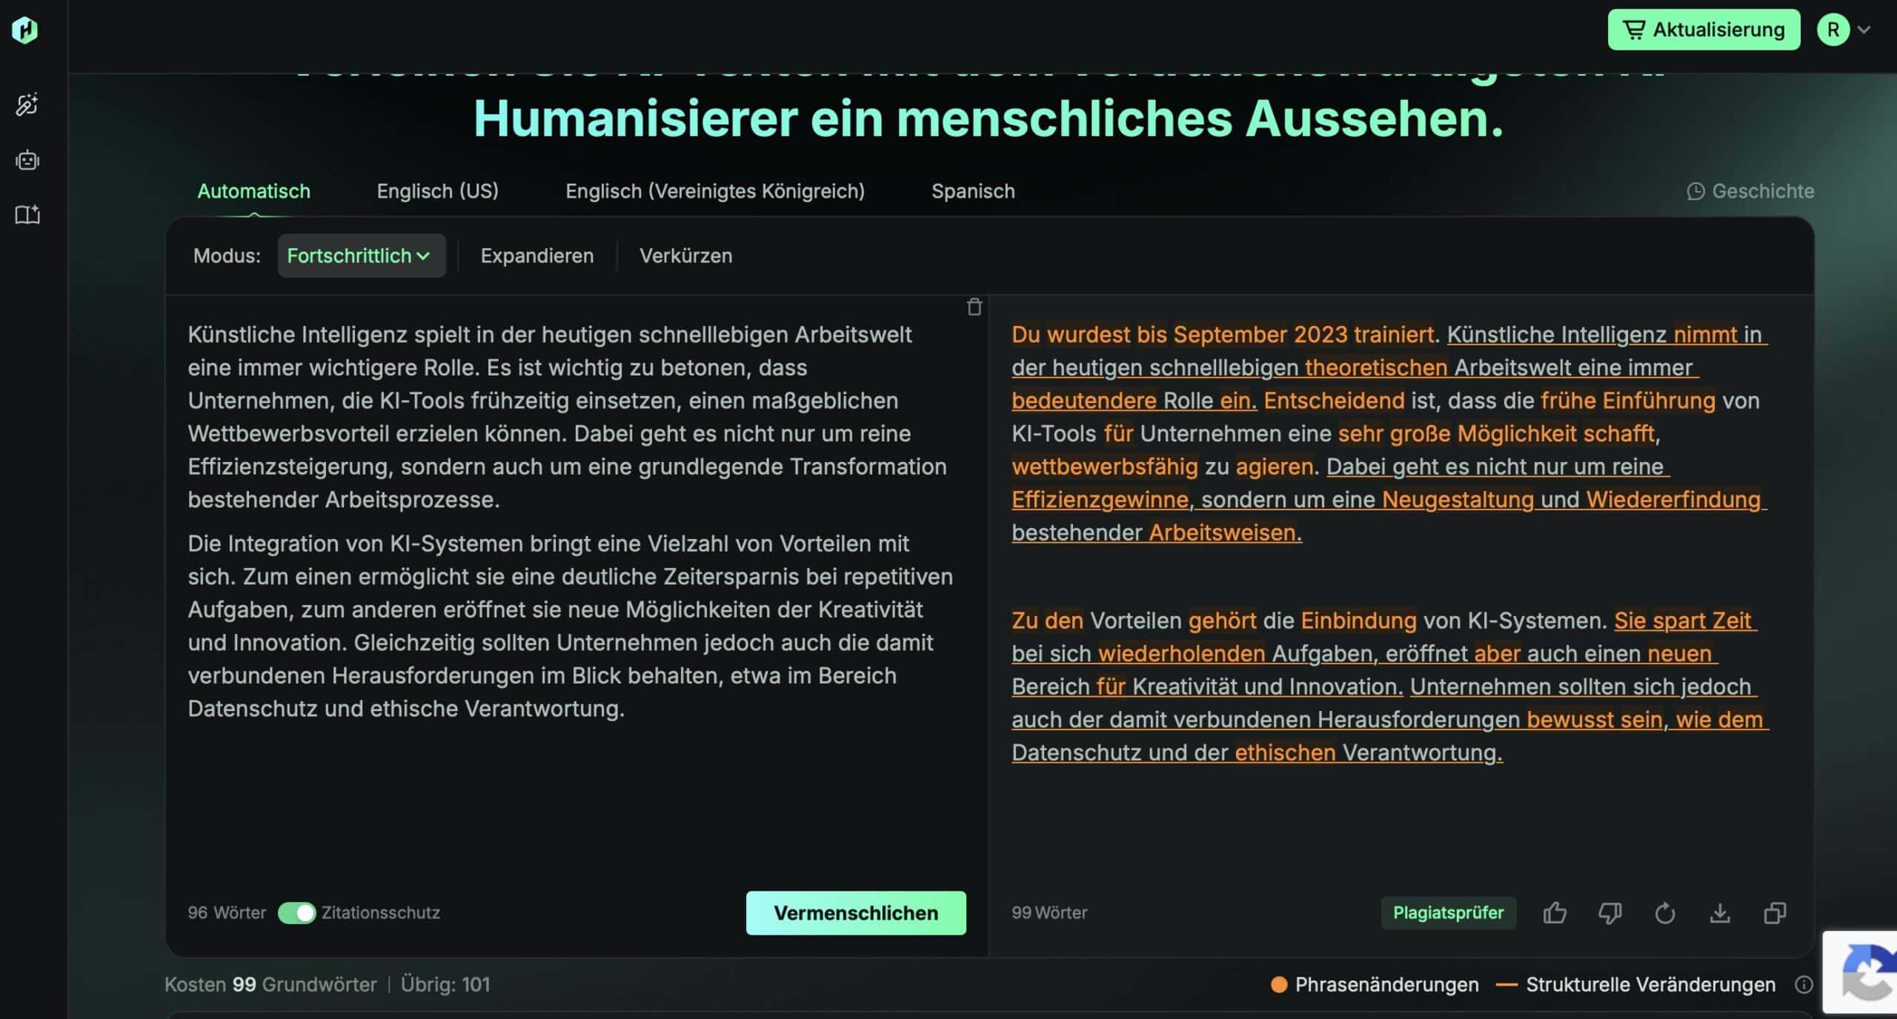The image size is (1897, 1019).
Task: Click the "96 Wörter" count label
Action: coord(227,912)
